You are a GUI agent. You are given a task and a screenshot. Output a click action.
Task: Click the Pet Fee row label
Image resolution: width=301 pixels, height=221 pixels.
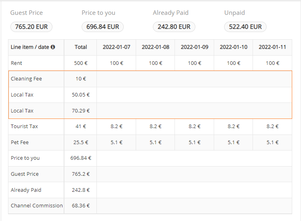[x=20, y=143]
